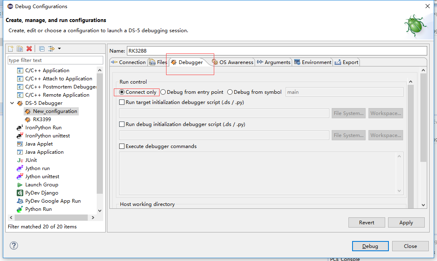The height and width of the screenshot is (261, 437).
Task: Click the C/C++ Attach to Application icon
Action: tap(20, 79)
